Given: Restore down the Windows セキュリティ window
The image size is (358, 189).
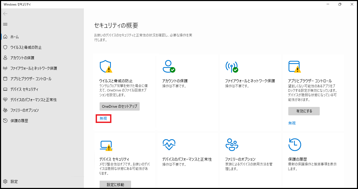Looking at the screenshot, I should tap(340, 4).
